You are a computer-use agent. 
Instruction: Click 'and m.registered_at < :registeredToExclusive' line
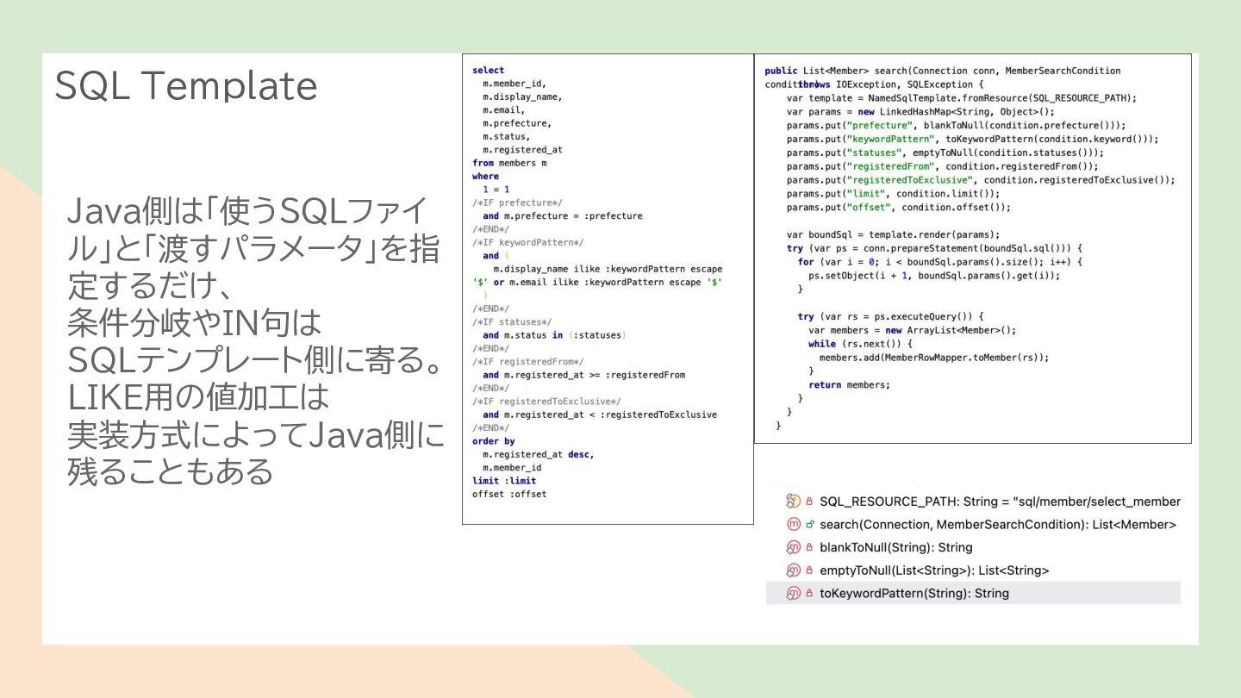(600, 414)
